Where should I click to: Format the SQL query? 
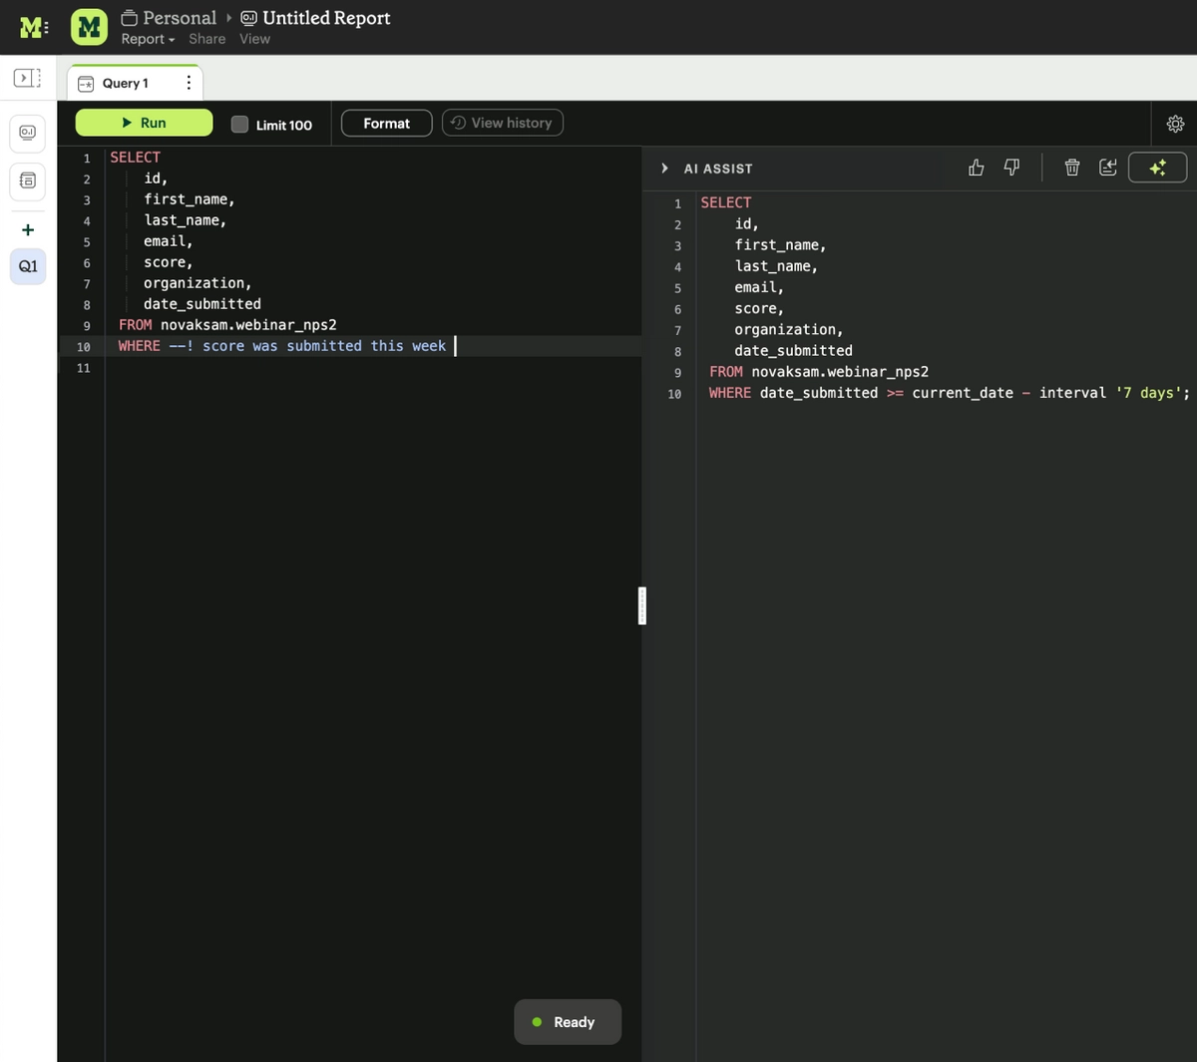(386, 123)
